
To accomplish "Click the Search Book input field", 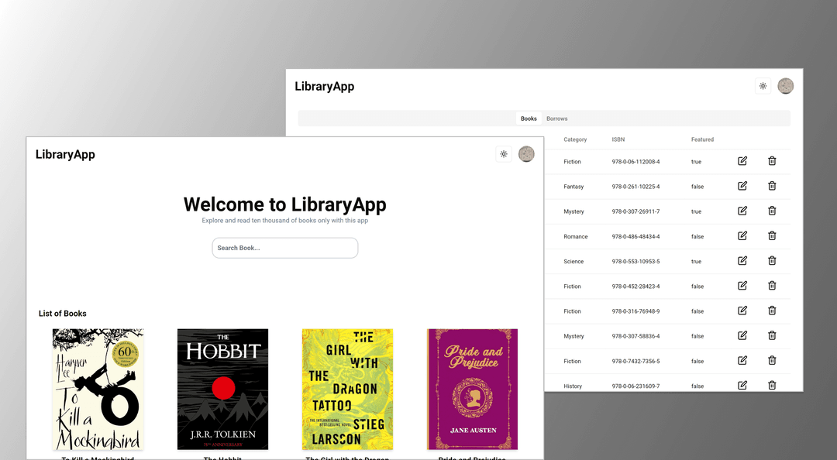I will 285,248.
